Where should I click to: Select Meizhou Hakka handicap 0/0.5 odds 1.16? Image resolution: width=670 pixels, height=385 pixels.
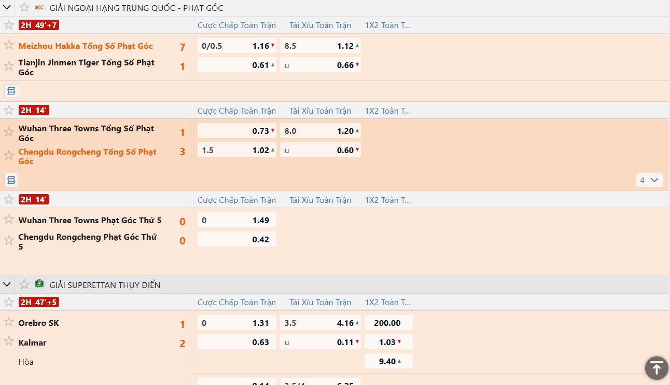click(236, 46)
